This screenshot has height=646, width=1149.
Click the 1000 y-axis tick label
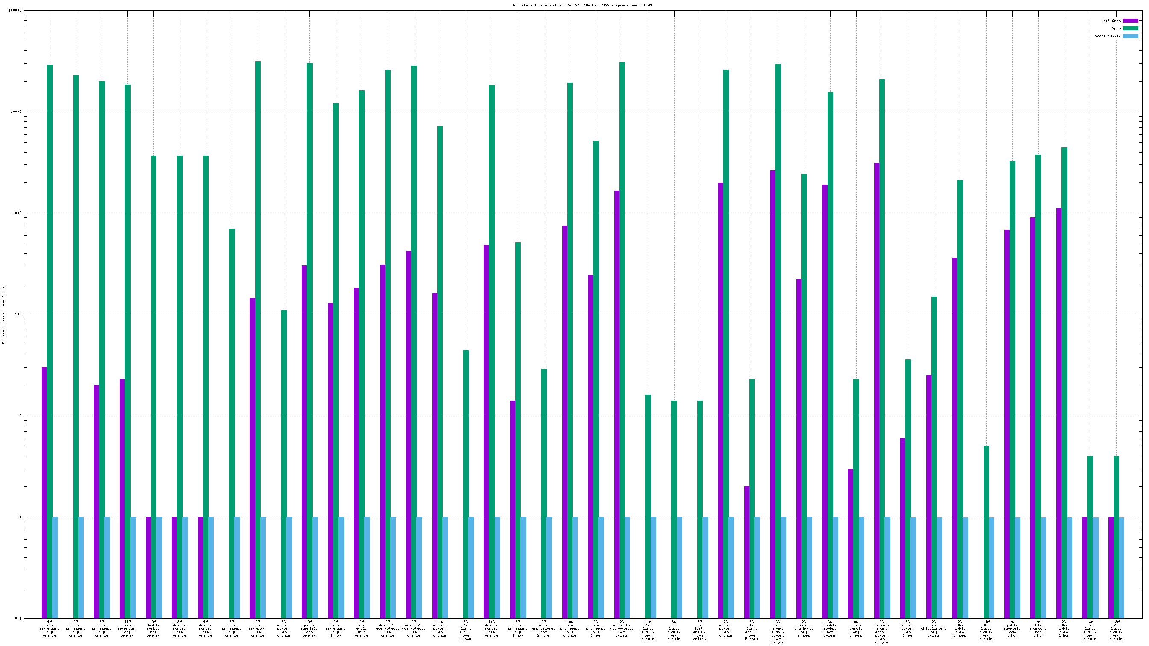click(x=17, y=213)
